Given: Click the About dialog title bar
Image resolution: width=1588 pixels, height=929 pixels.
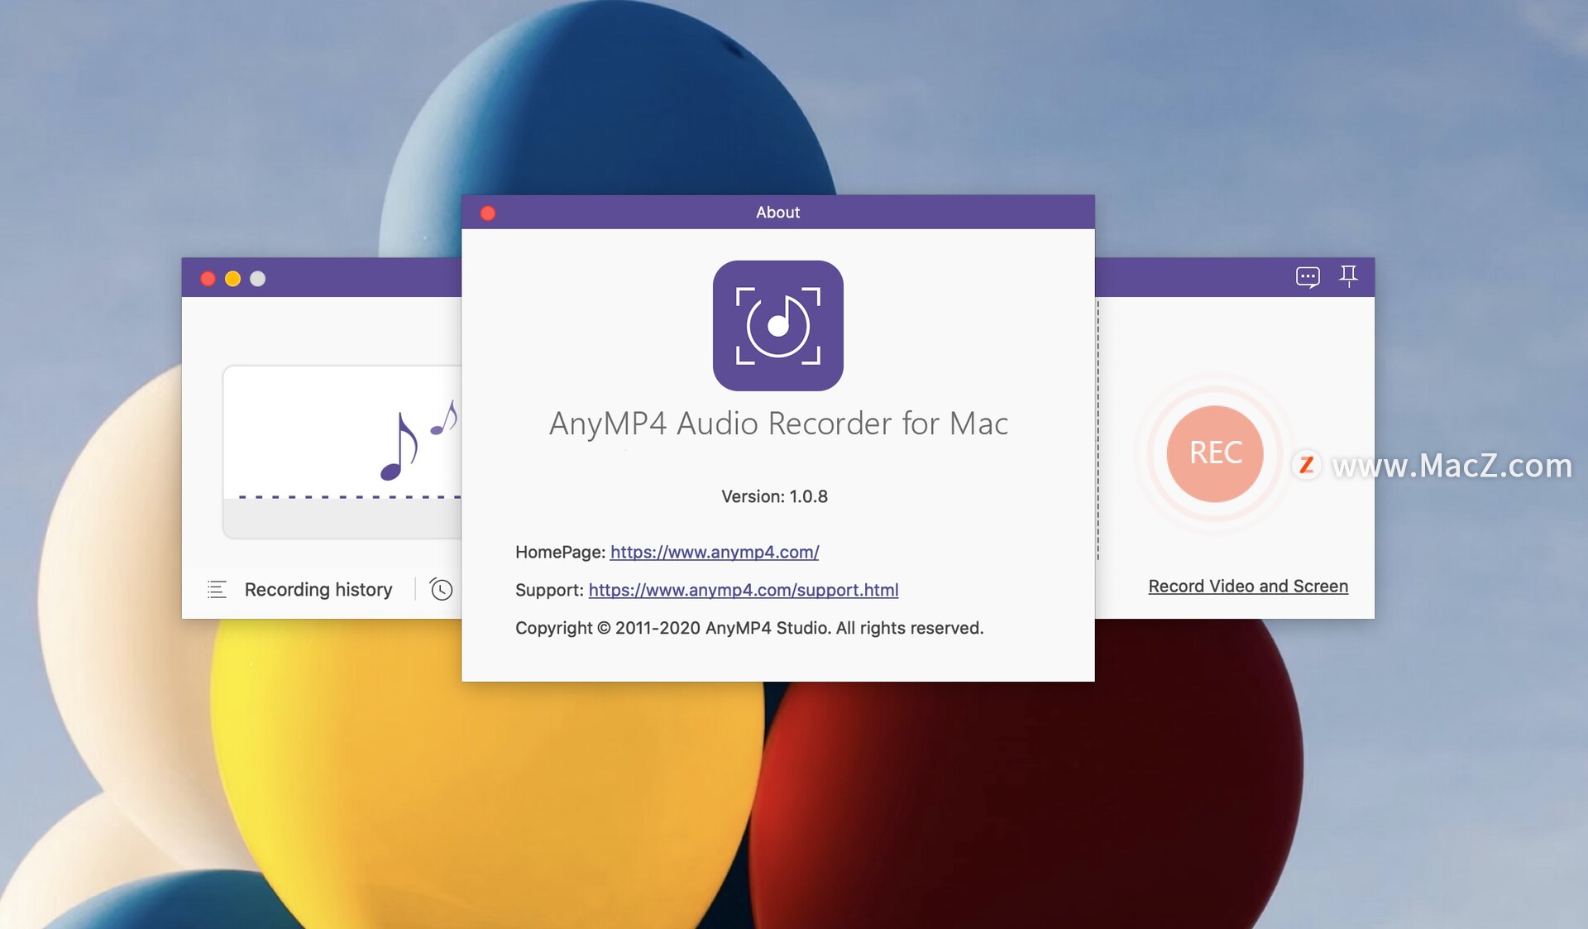Looking at the screenshot, I should tap(778, 212).
